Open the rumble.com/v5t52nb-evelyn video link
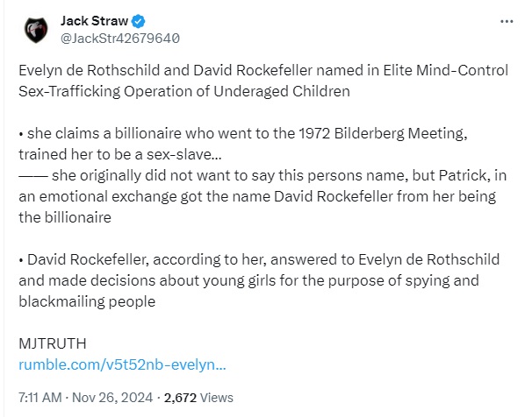Image resolution: width=525 pixels, height=417 pixels. (122, 364)
